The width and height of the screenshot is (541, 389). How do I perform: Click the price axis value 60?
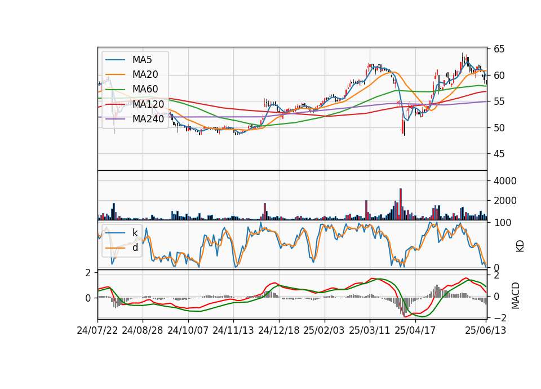(x=499, y=75)
